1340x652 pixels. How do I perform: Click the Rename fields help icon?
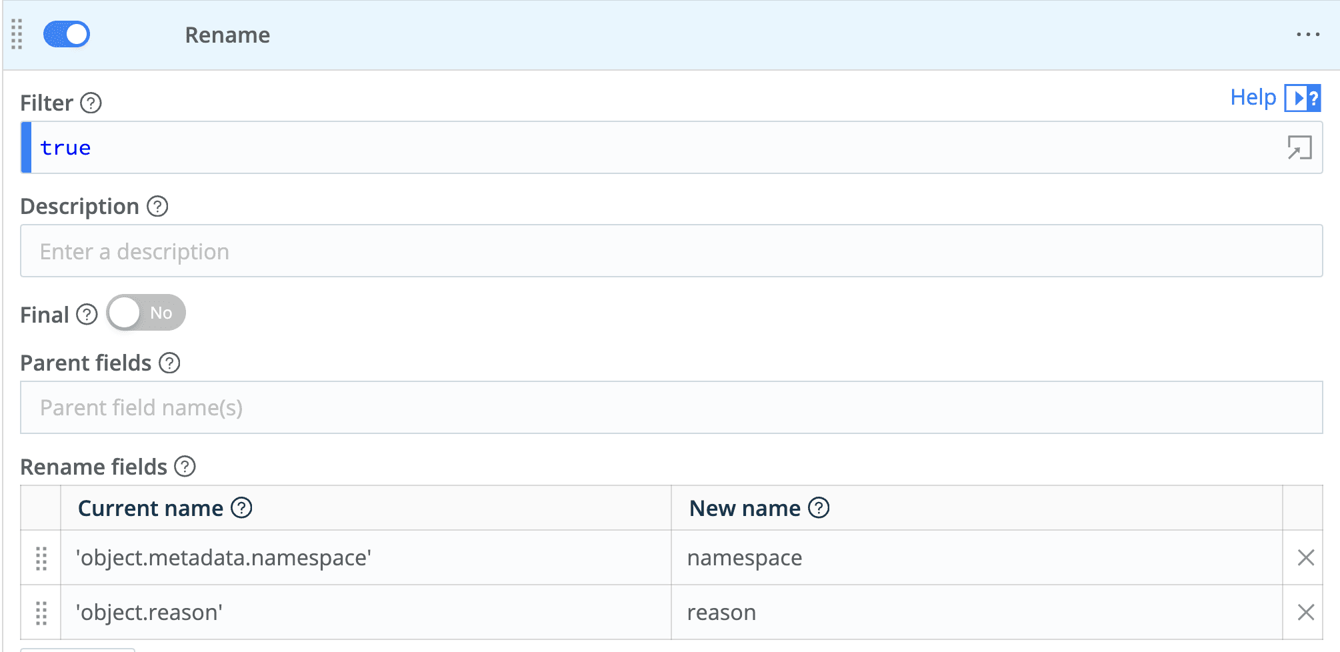click(185, 467)
